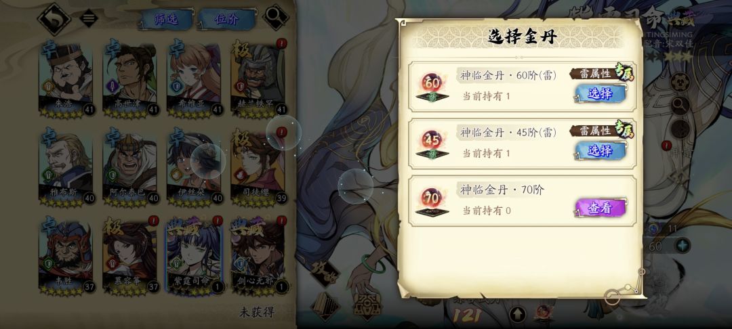The image size is (732, 329).
Task: Choose the 神临金丹·45阶(雷) pill with 选择
Action: (x=601, y=151)
